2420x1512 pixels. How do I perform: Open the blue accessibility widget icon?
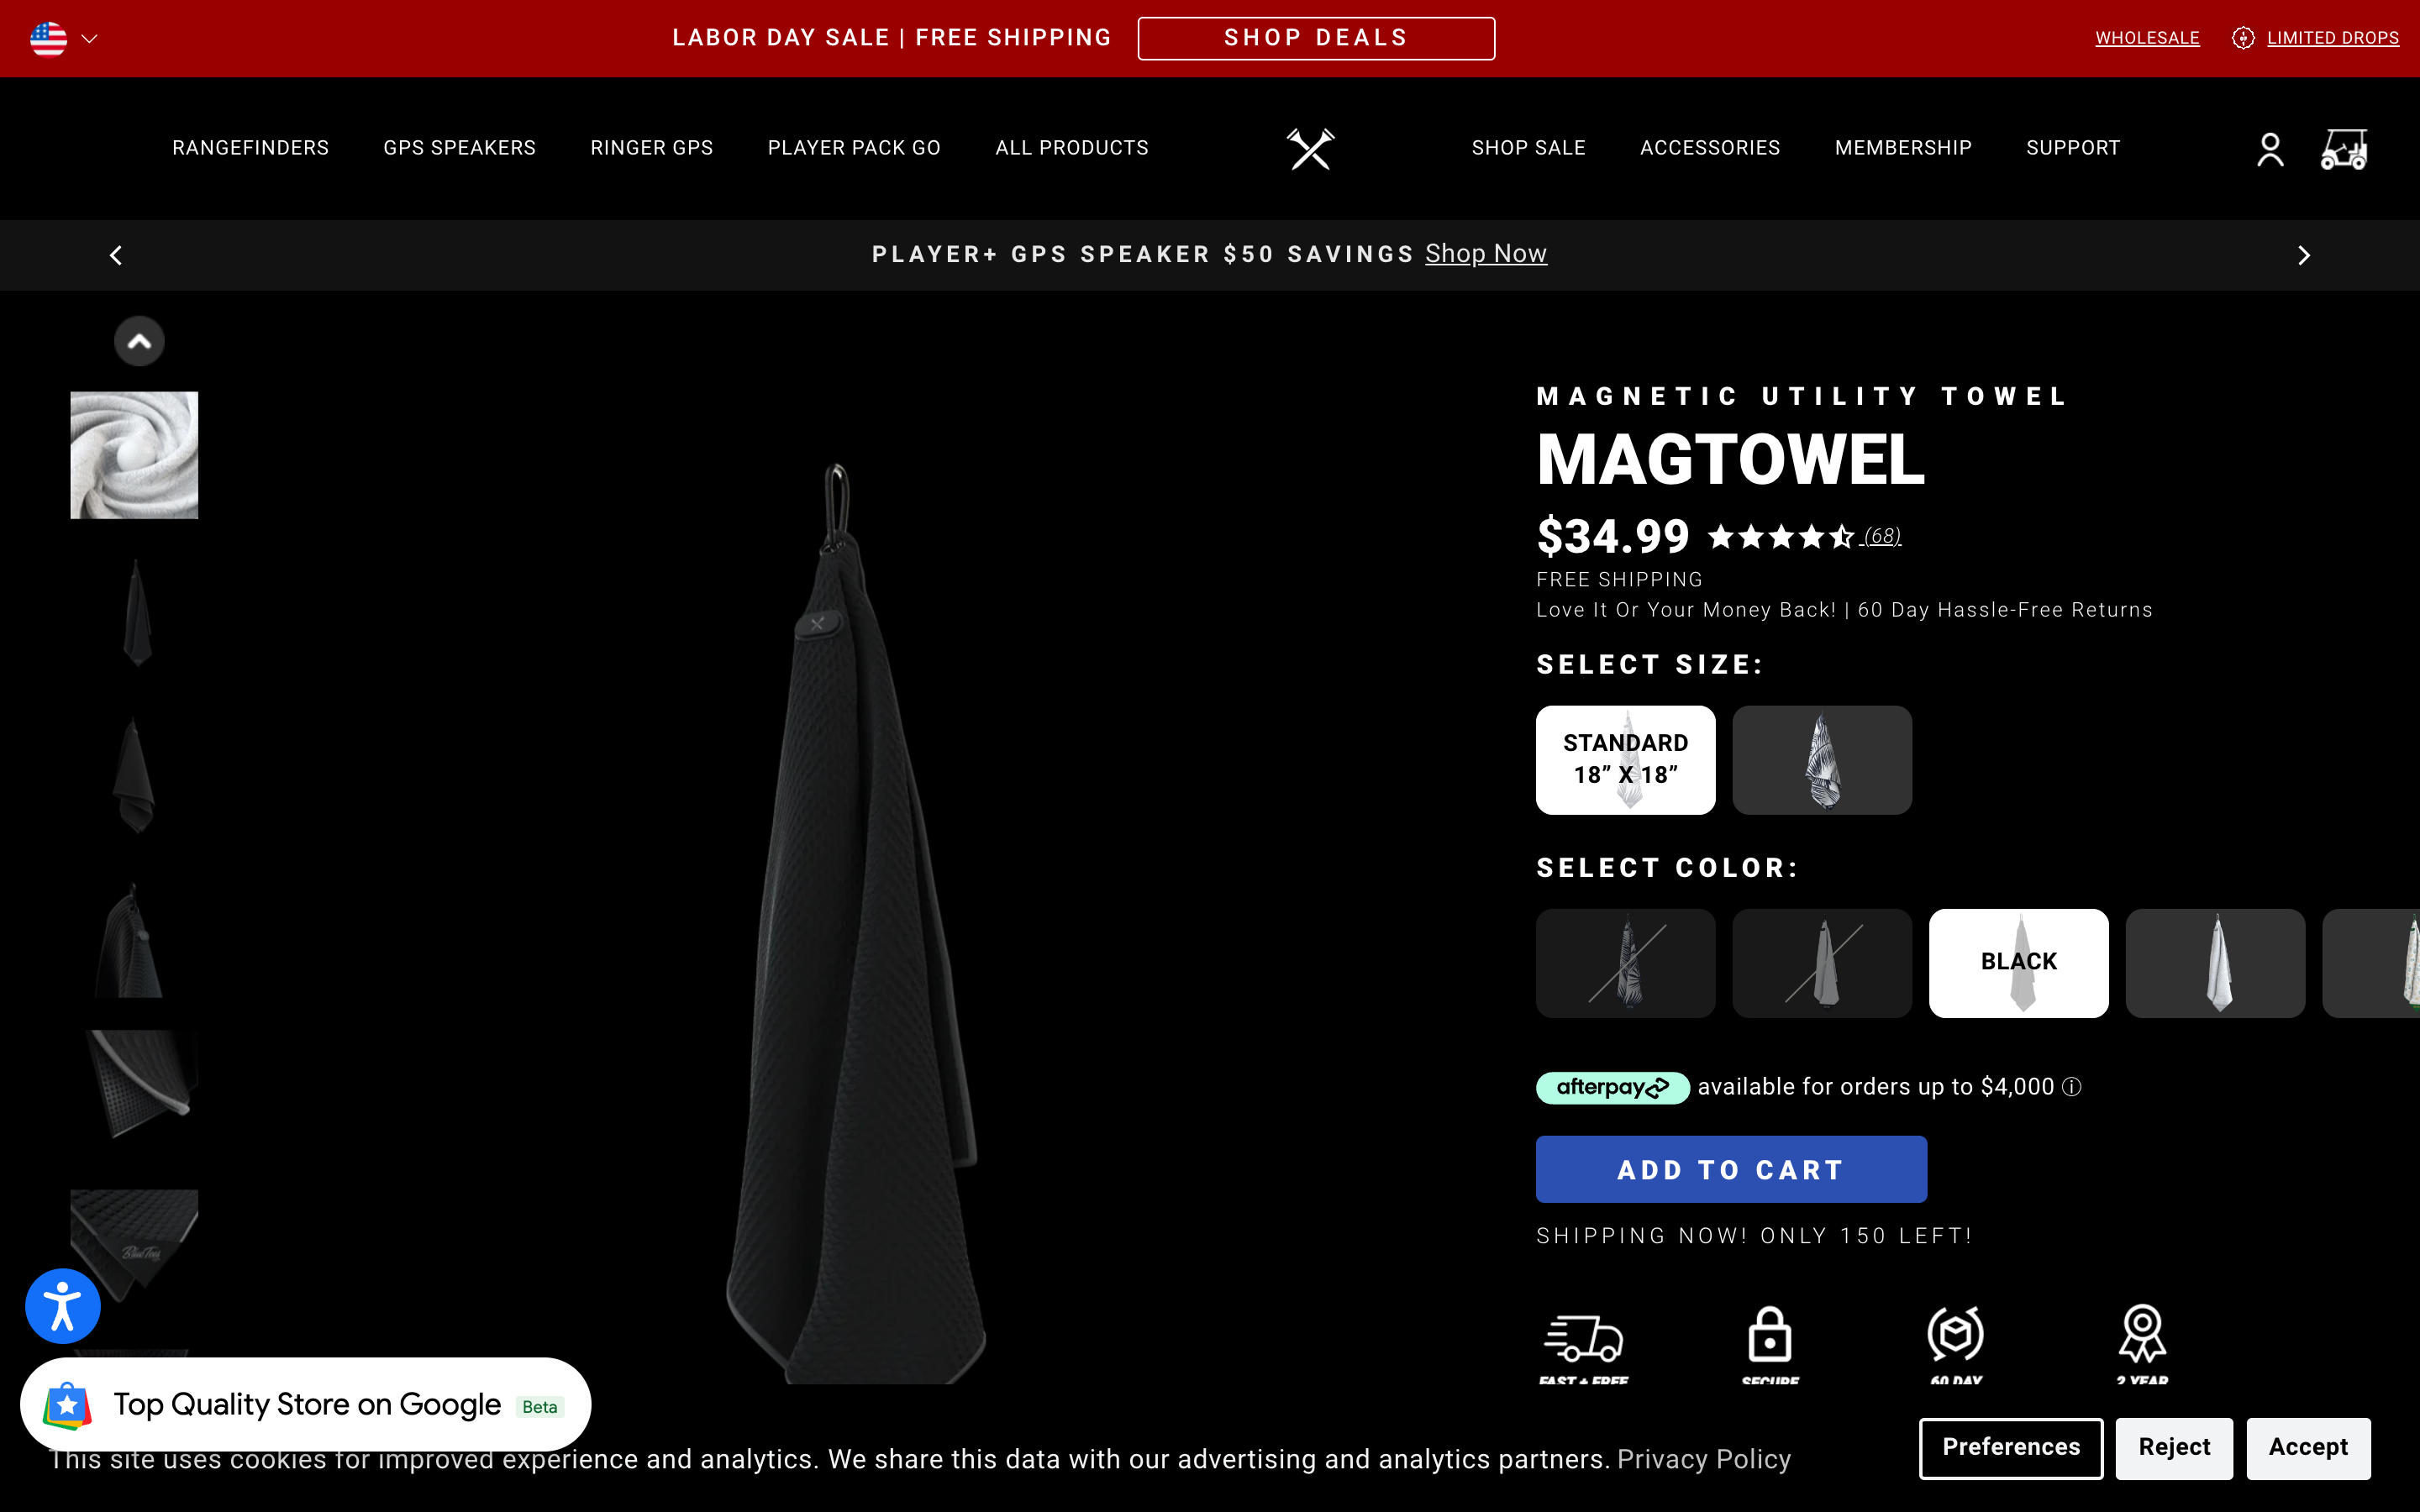(x=63, y=1305)
